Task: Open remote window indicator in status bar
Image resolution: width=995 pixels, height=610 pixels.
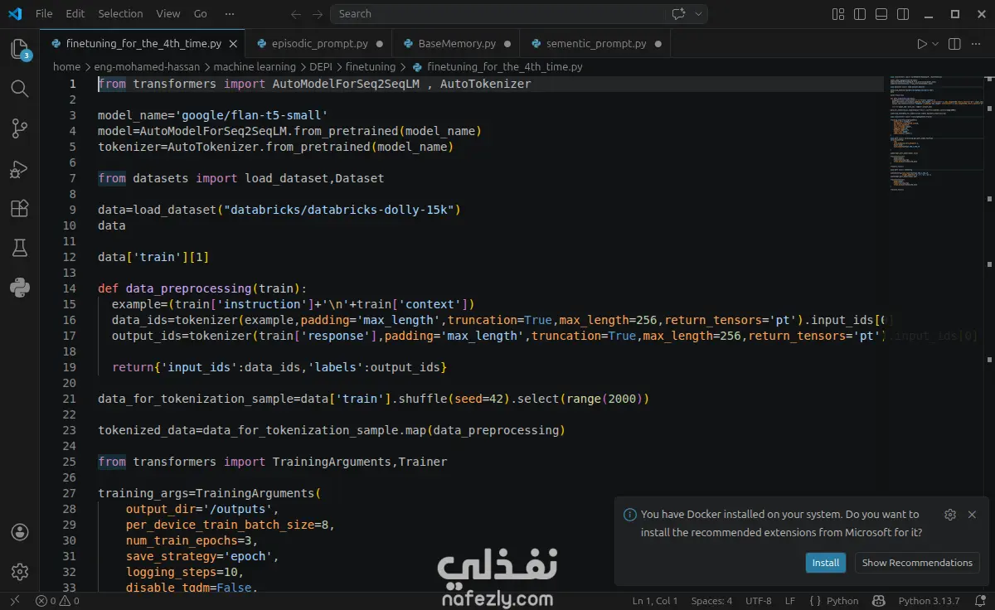Action: click(x=14, y=601)
